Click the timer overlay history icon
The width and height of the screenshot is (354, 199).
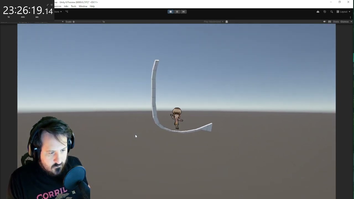[51, 5]
